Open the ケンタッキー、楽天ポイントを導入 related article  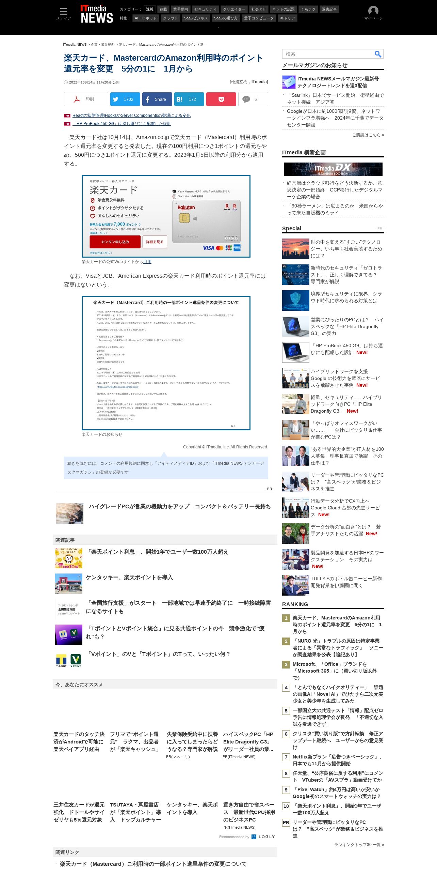coord(129,577)
